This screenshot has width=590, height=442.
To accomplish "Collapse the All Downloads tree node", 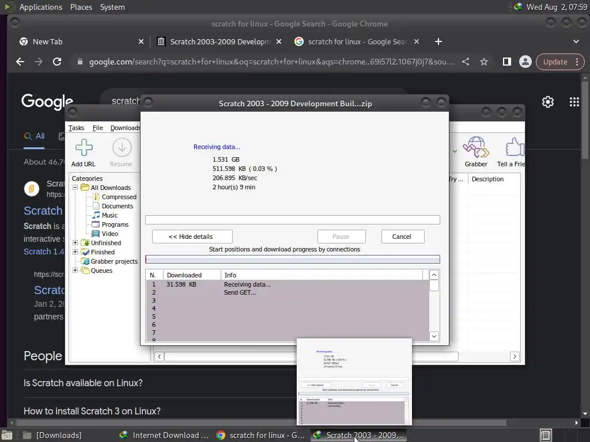I will [75, 187].
